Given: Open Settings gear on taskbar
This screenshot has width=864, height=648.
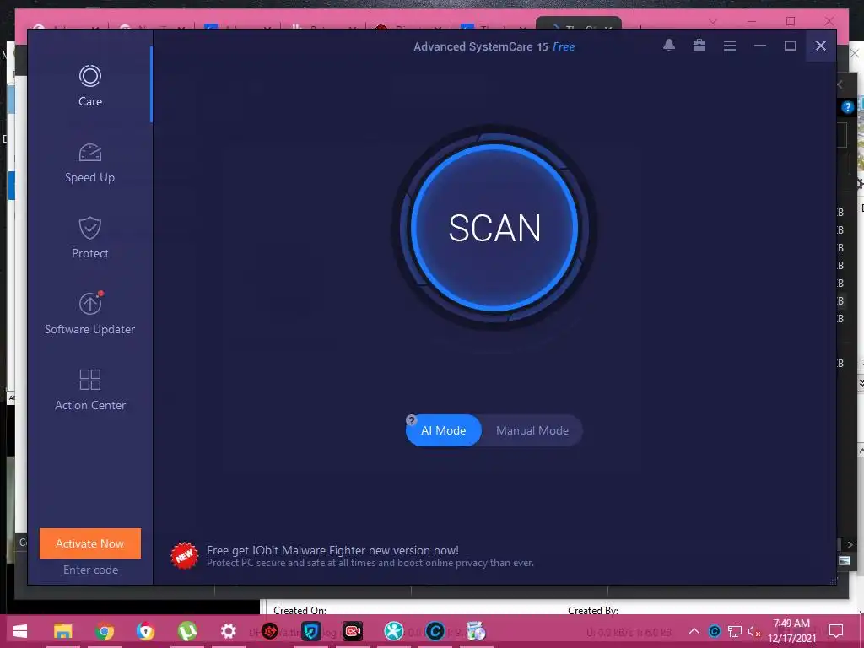Looking at the screenshot, I should 228,631.
